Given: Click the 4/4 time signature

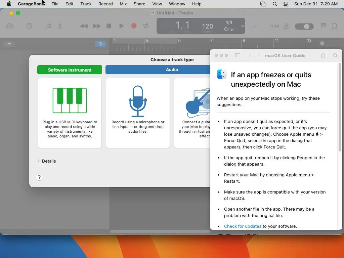Looking at the screenshot, I should point(228,23).
